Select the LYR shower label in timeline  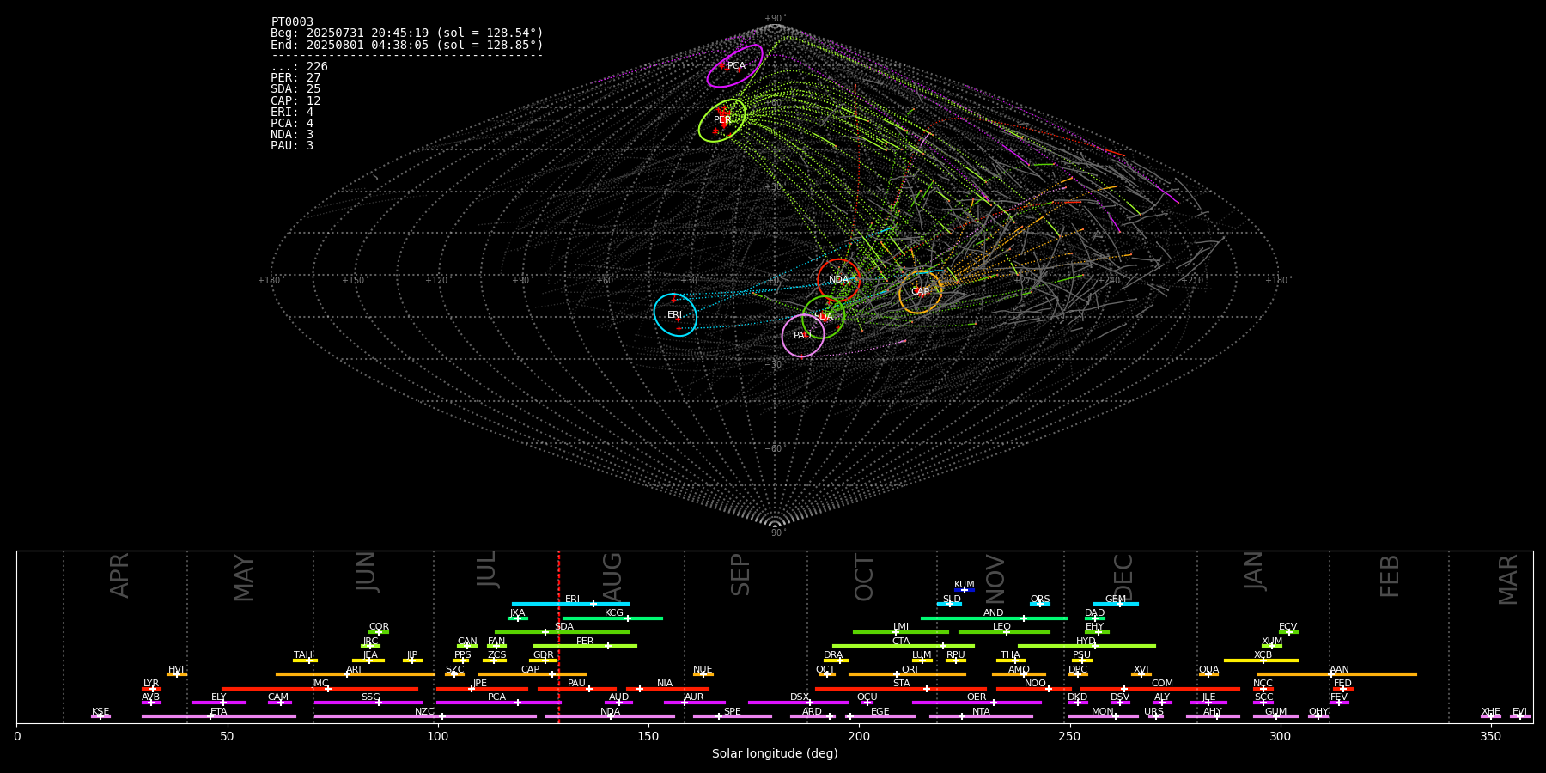click(151, 684)
